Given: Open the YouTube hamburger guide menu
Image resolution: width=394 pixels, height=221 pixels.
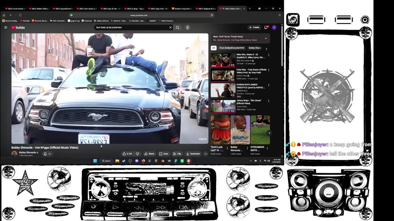Looking at the screenshot, I should coord(6,27).
